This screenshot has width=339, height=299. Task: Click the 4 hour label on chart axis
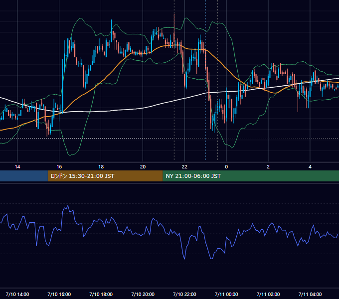point(310,167)
